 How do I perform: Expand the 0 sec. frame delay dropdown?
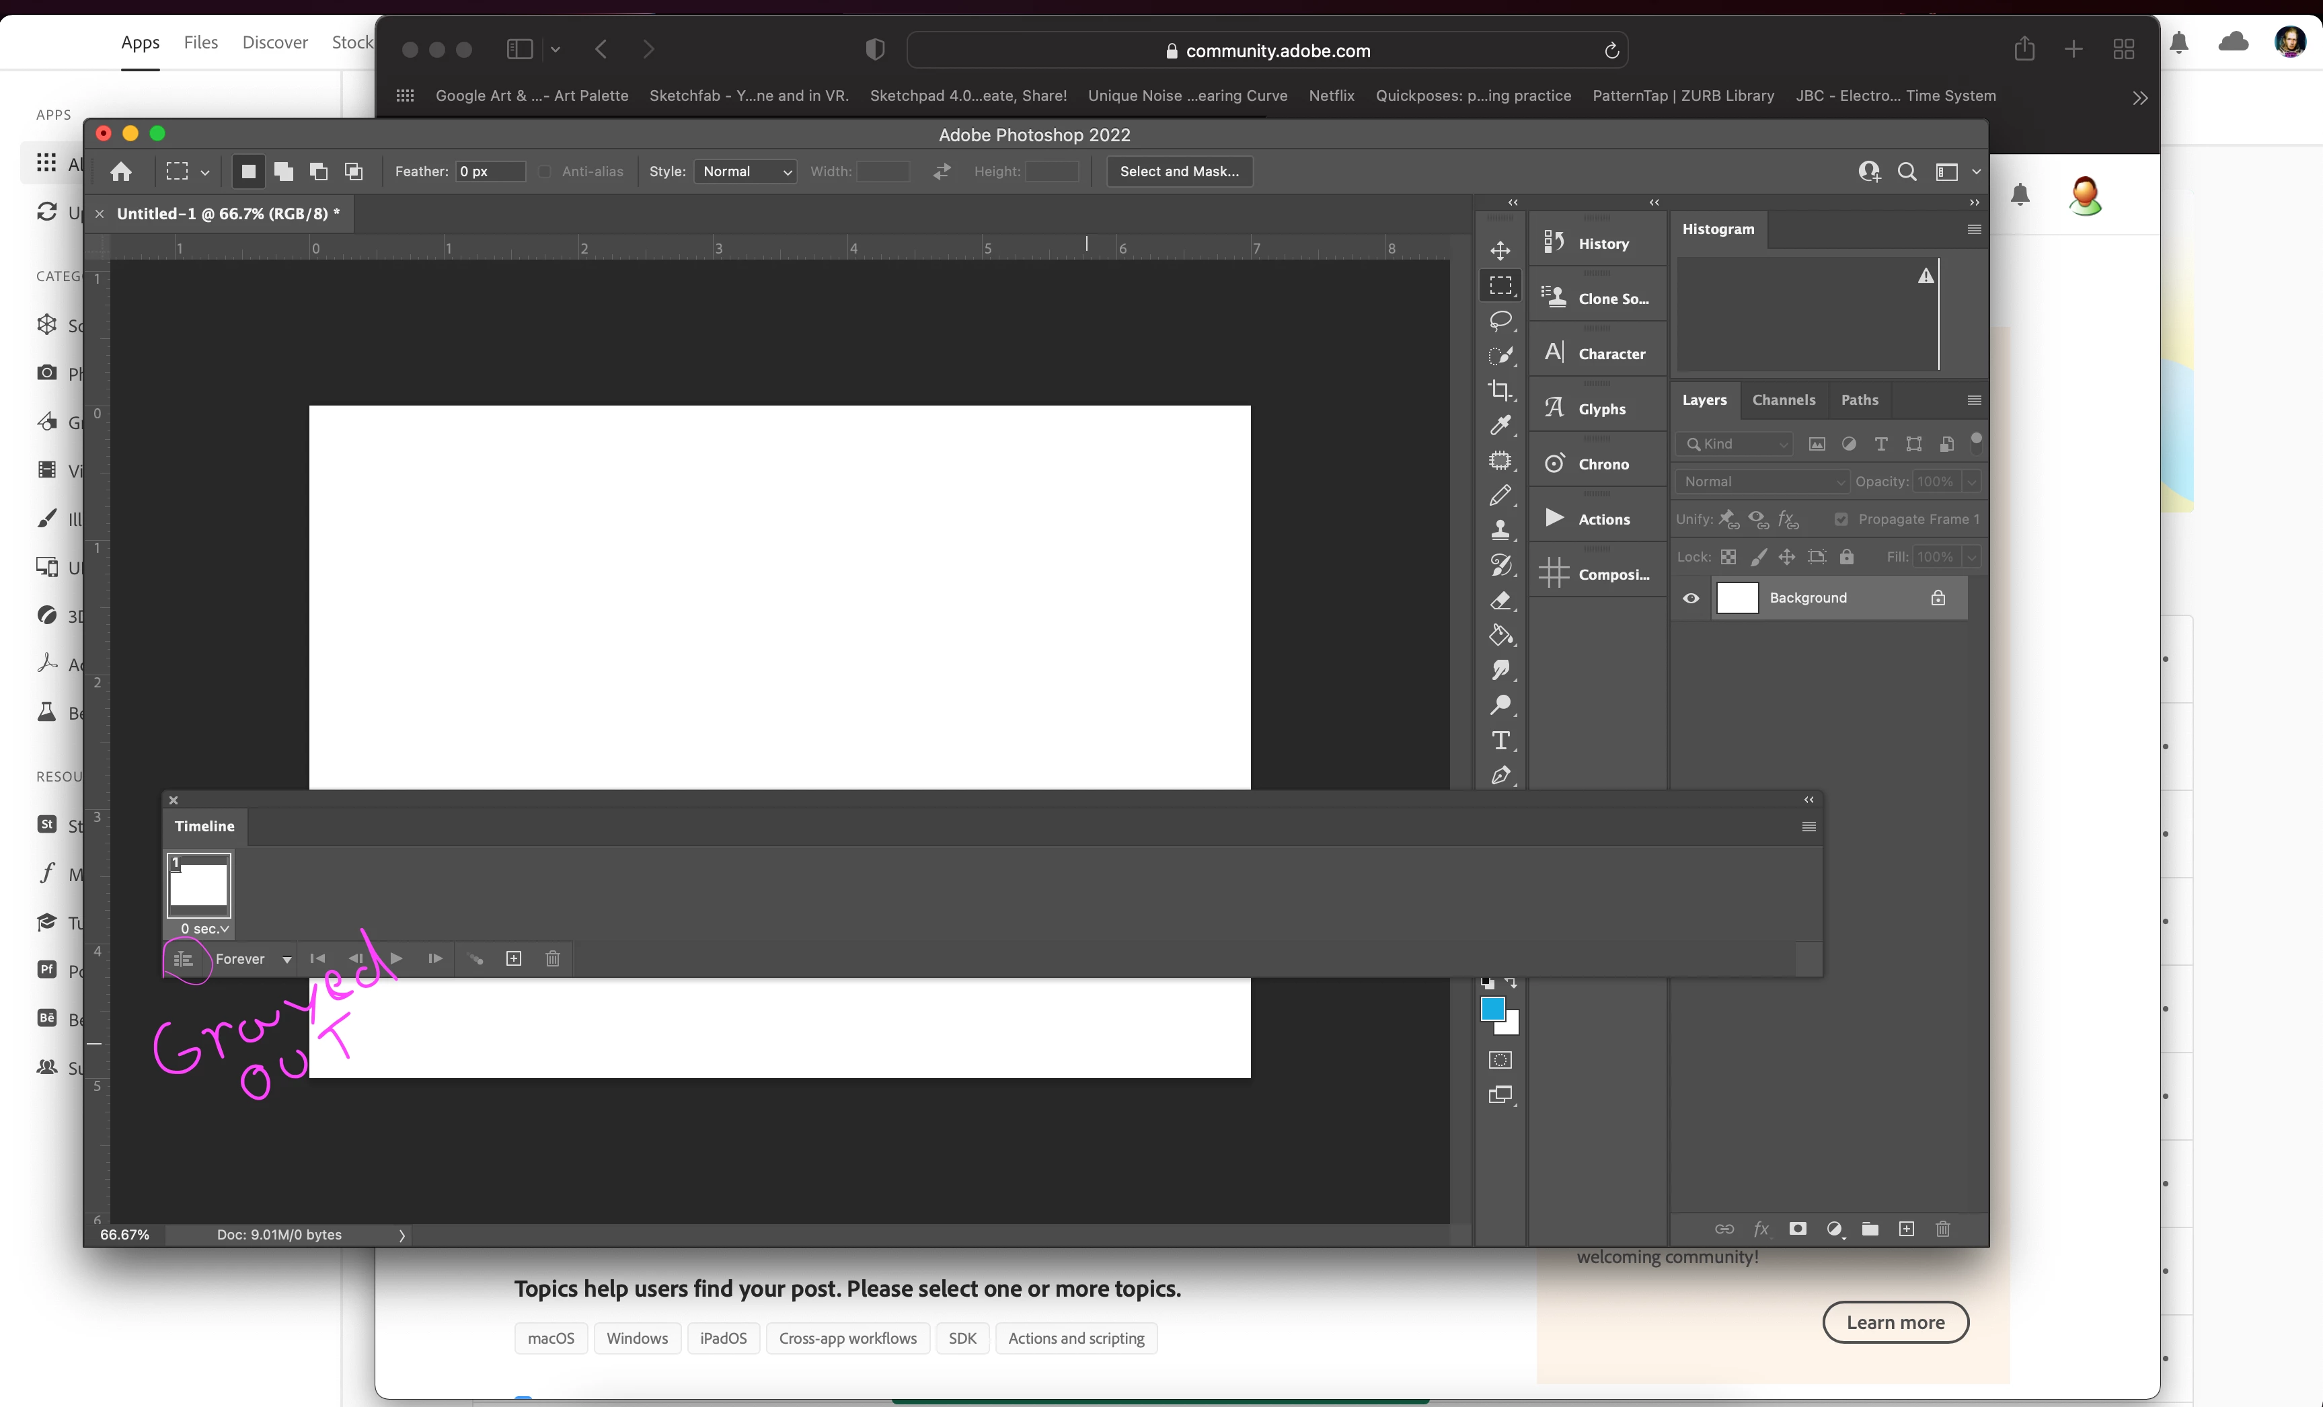[x=204, y=929]
